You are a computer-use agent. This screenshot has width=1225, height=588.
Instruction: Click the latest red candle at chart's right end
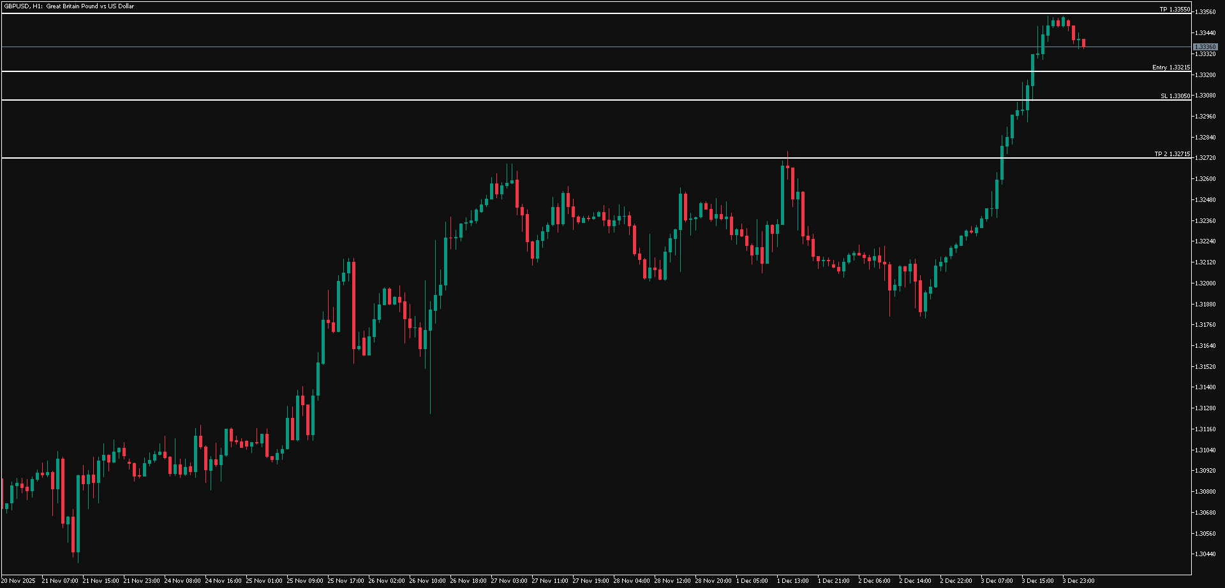tap(1083, 43)
